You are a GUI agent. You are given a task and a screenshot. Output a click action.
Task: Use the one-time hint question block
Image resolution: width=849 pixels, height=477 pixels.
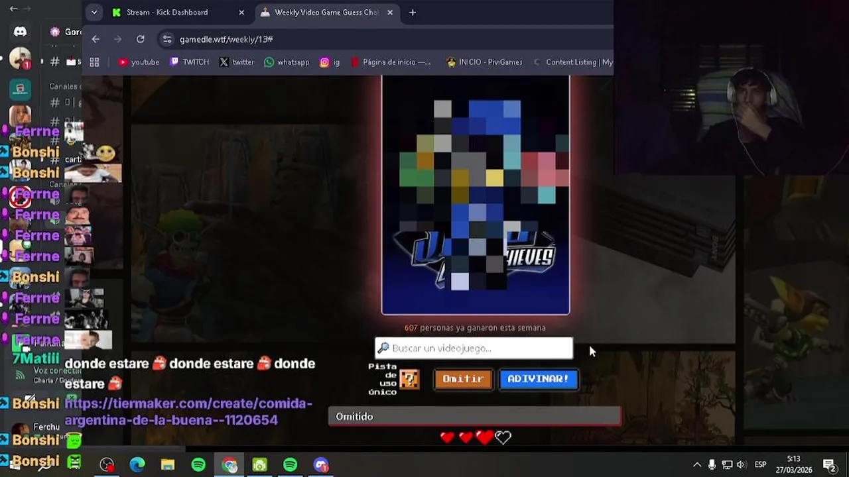[409, 379]
